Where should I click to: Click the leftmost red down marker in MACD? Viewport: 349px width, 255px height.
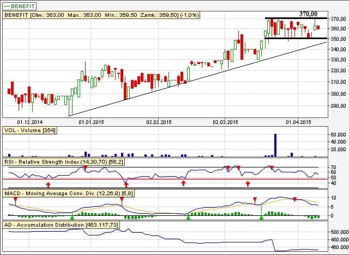pyautogui.click(x=15, y=200)
